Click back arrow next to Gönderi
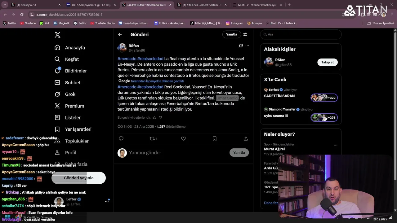 point(120,34)
